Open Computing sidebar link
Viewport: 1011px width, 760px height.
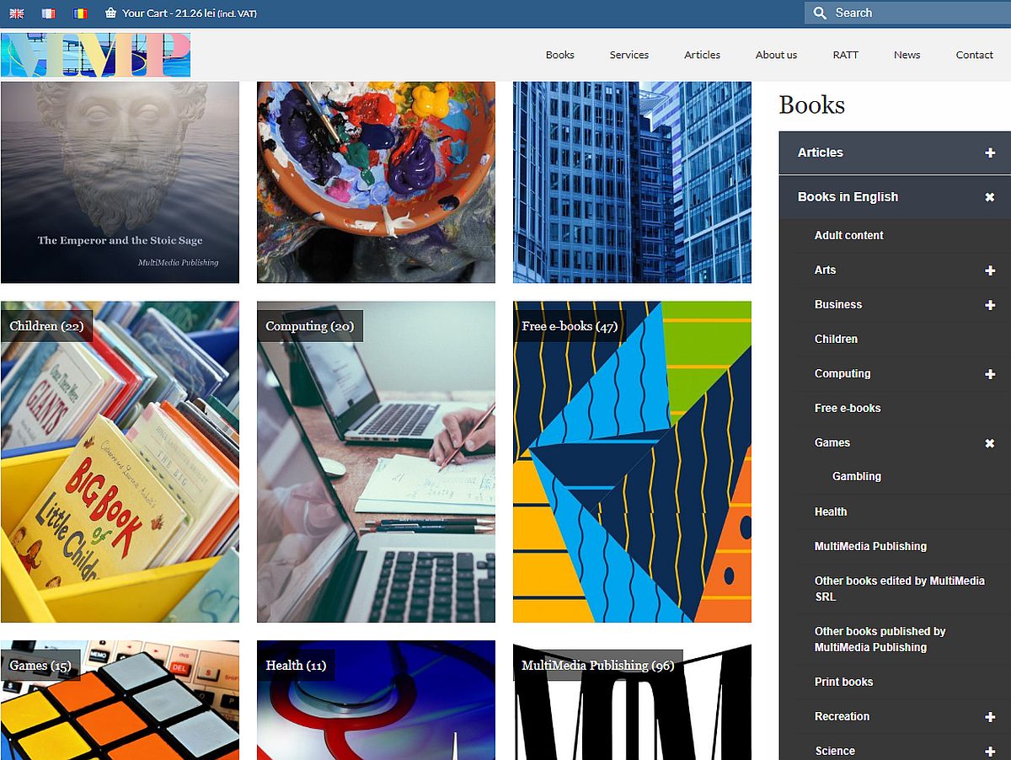[x=842, y=373]
